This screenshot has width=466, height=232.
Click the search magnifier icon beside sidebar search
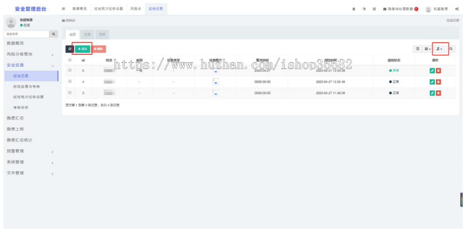pyautogui.click(x=53, y=34)
